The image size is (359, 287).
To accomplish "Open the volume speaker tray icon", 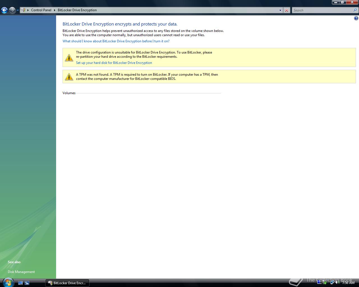I will pos(337,283).
